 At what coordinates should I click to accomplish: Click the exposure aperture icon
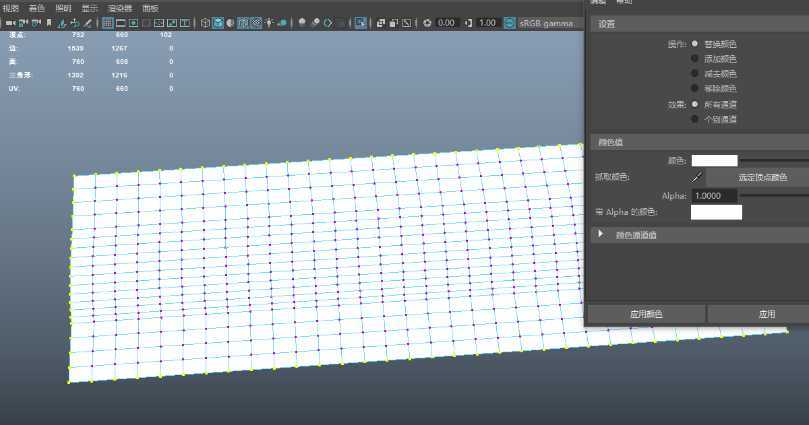pyautogui.click(x=427, y=23)
